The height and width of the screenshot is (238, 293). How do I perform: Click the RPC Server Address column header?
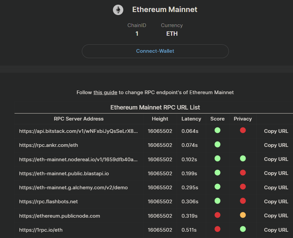click(79, 119)
